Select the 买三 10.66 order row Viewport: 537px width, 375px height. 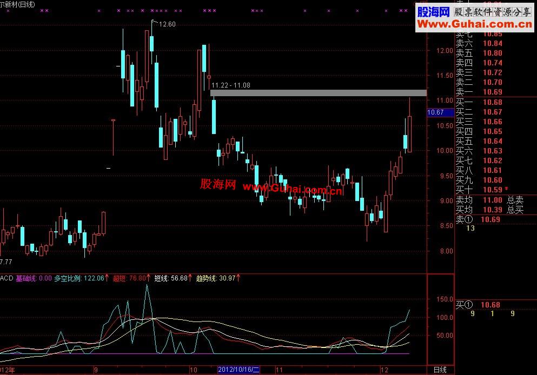click(479, 122)
